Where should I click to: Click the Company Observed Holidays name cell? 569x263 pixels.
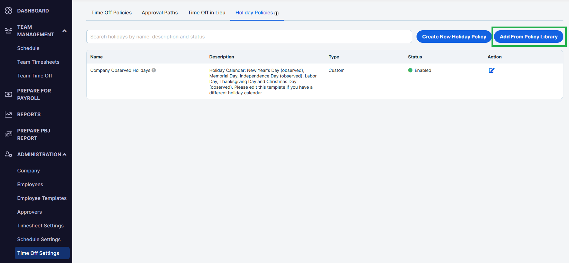point(120,70)
